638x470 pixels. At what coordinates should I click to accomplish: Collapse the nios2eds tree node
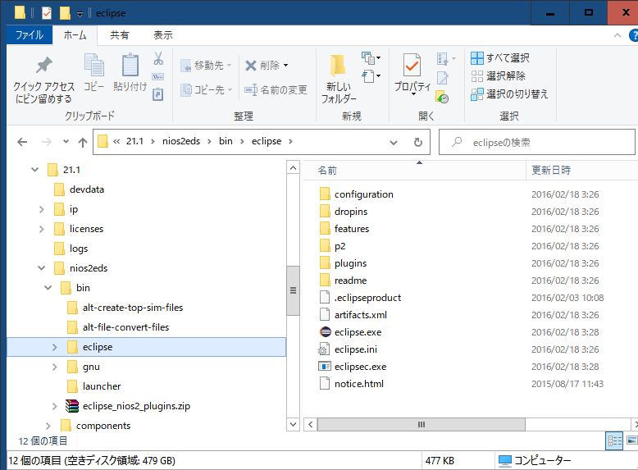pyautogui.click(x=42, y=268)
